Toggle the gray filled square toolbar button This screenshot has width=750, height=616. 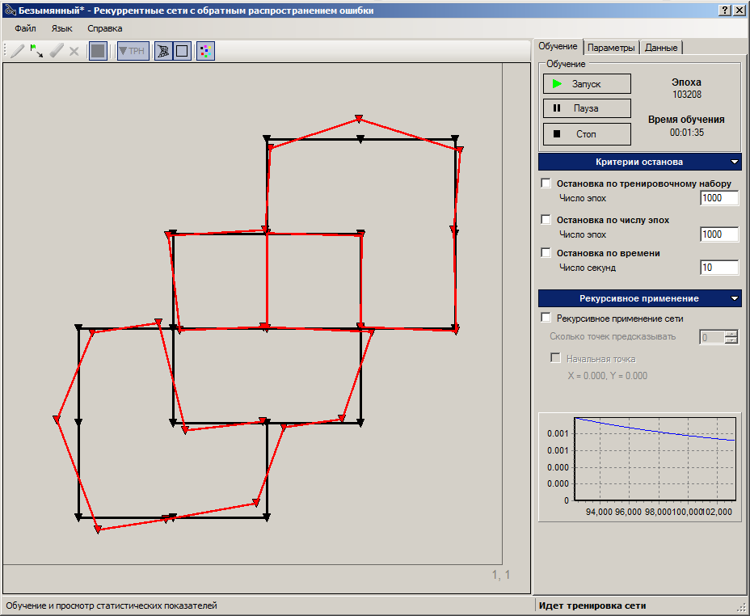pyautogui.click(x=98, y=51)
